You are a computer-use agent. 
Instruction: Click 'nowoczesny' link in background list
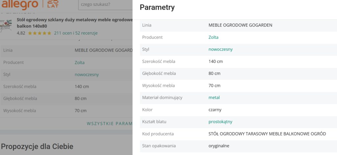point(87,75)
